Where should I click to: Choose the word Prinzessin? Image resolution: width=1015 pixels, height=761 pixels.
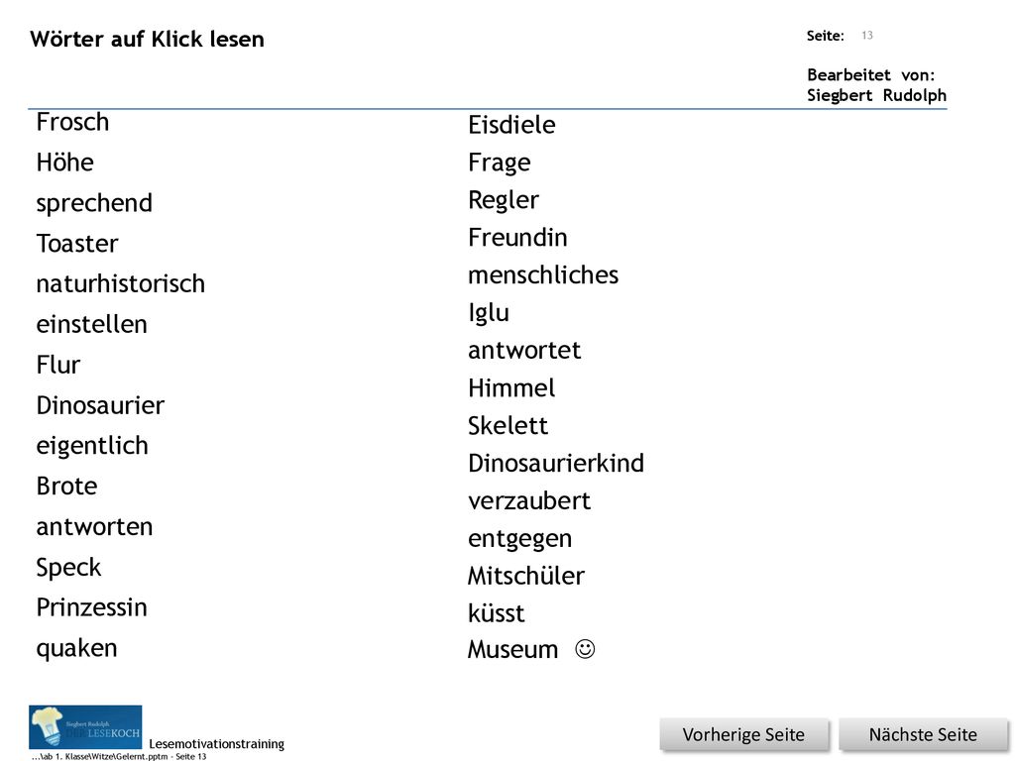[x=92, y=607]
